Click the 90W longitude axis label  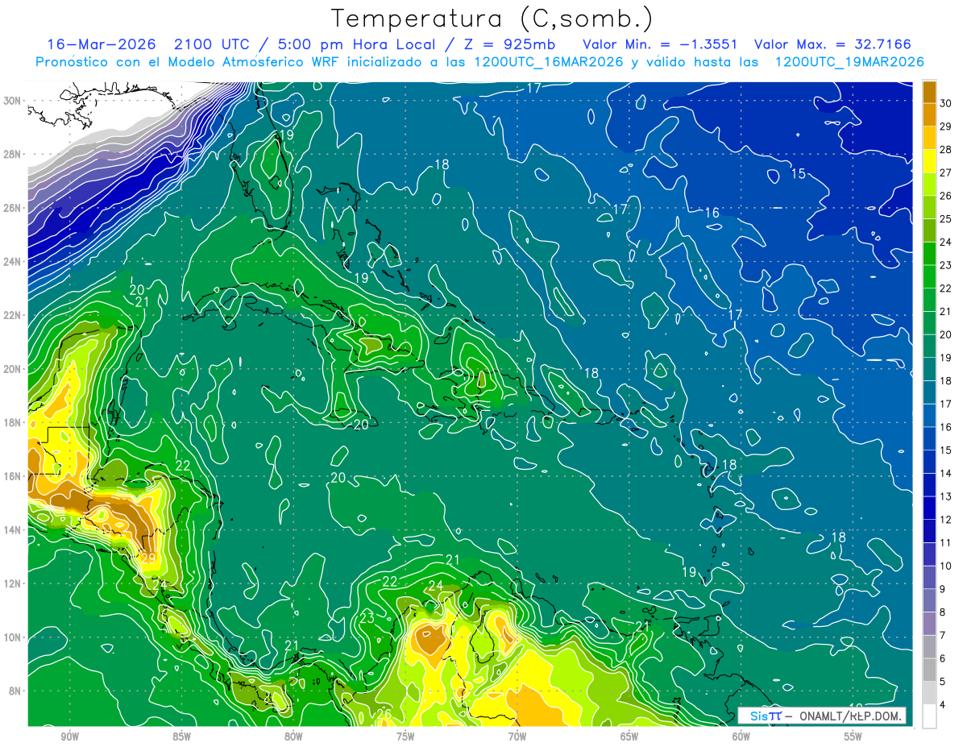(69, 737)
